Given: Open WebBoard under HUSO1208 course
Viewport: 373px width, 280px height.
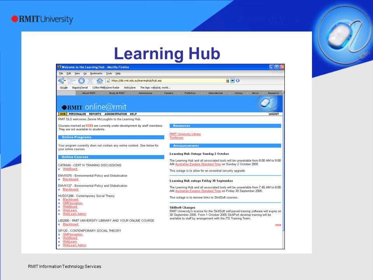Looking at the screenshot, I should click(x=70, y=206).
